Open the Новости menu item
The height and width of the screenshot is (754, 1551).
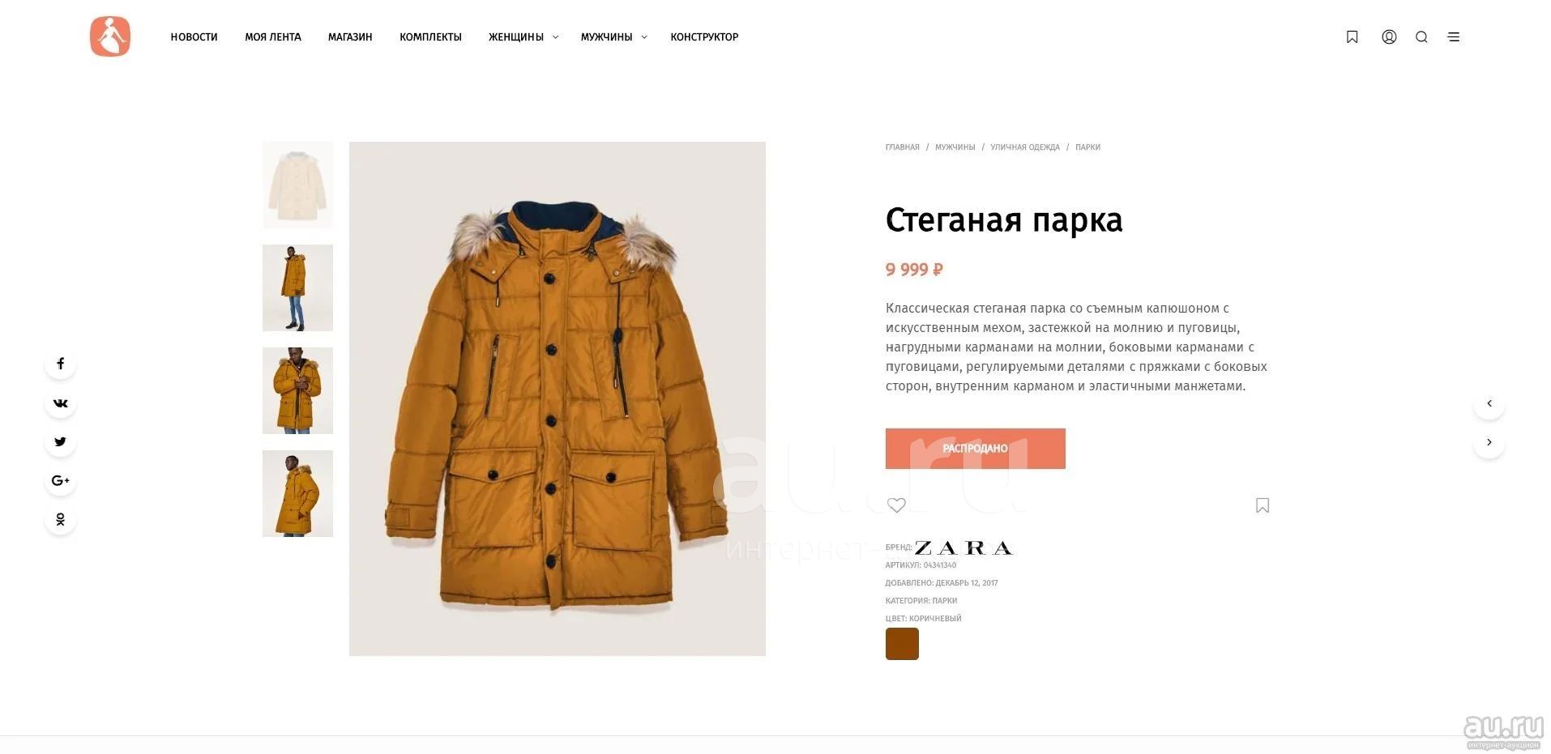click(194, 36)
